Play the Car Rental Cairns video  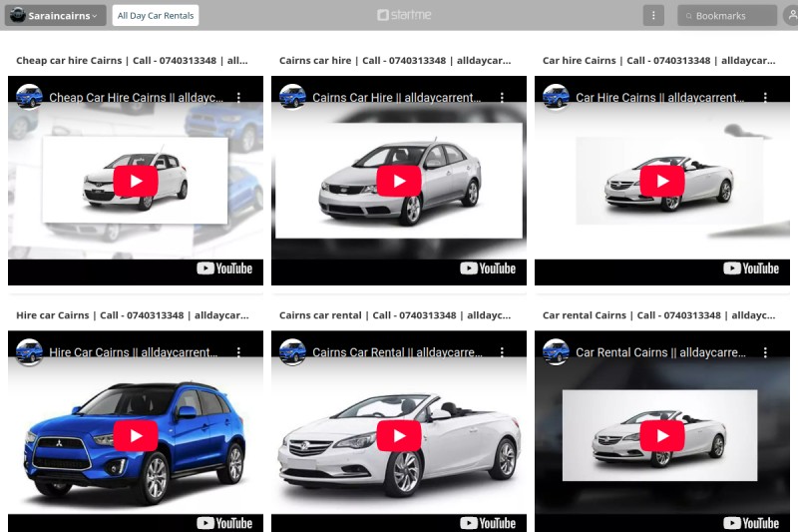pos(662,436)
